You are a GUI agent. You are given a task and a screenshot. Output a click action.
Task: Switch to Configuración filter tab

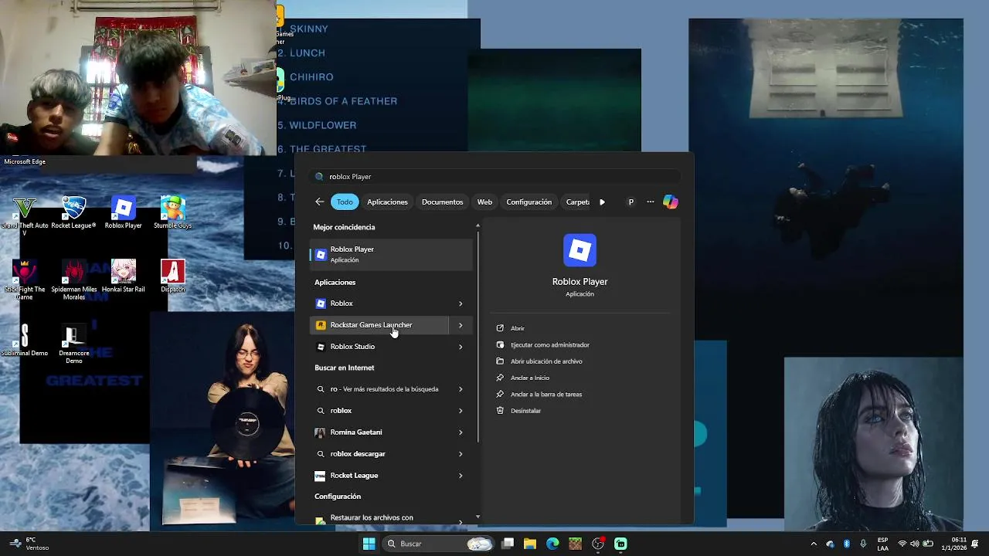tap(528, 202)
